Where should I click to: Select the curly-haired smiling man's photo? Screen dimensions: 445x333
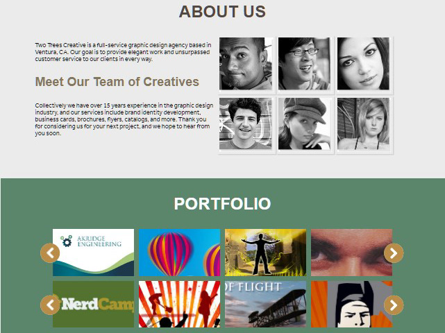(x=246, y=123)
